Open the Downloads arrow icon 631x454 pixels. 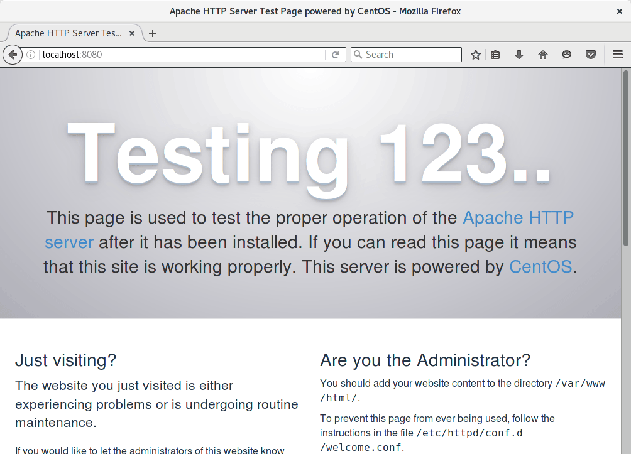[519, 55]
